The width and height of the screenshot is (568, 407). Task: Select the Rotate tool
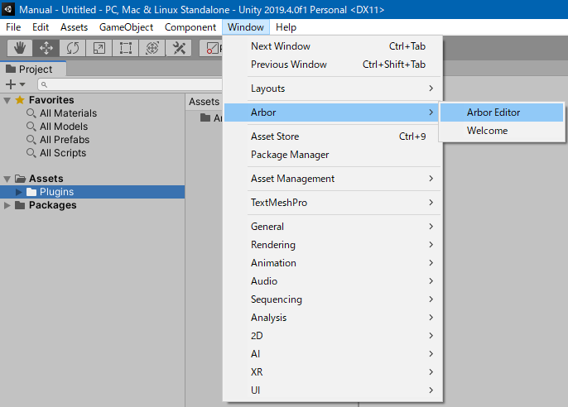point(73,48)
